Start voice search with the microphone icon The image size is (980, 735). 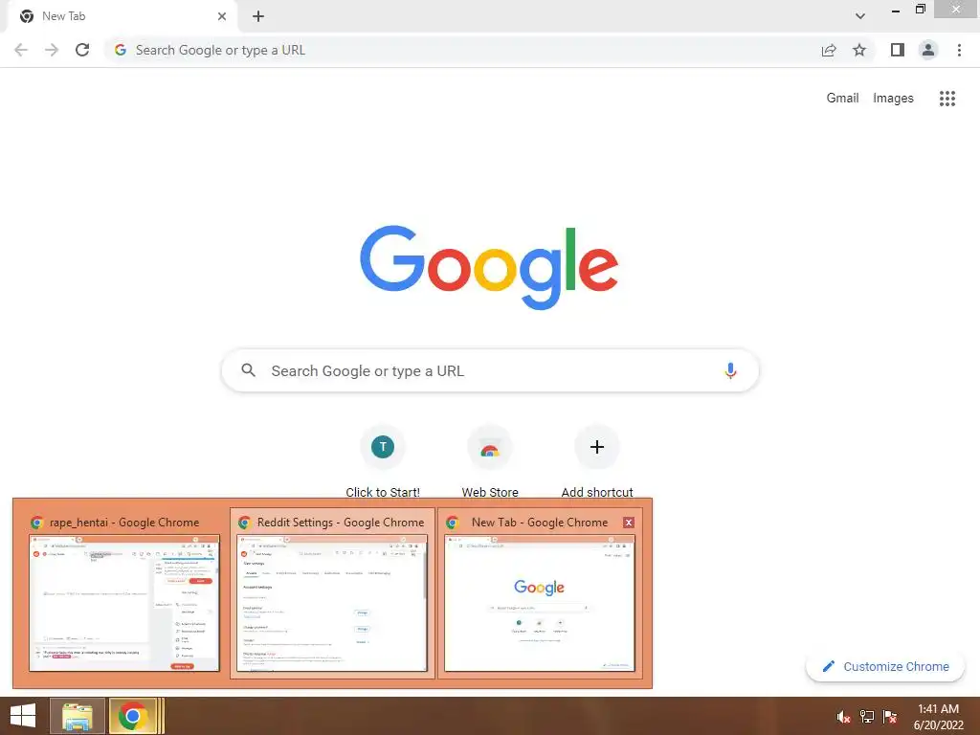(730, 370)
